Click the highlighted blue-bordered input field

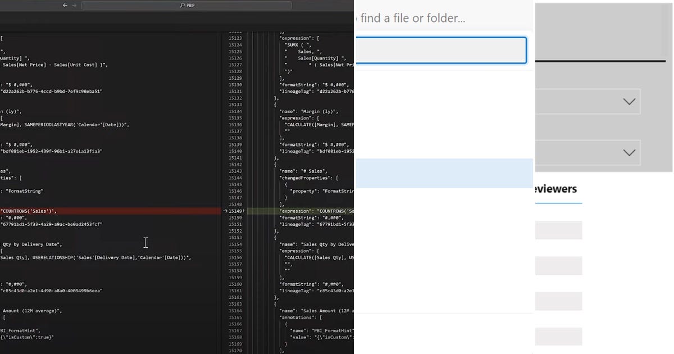tap(441, 50)
